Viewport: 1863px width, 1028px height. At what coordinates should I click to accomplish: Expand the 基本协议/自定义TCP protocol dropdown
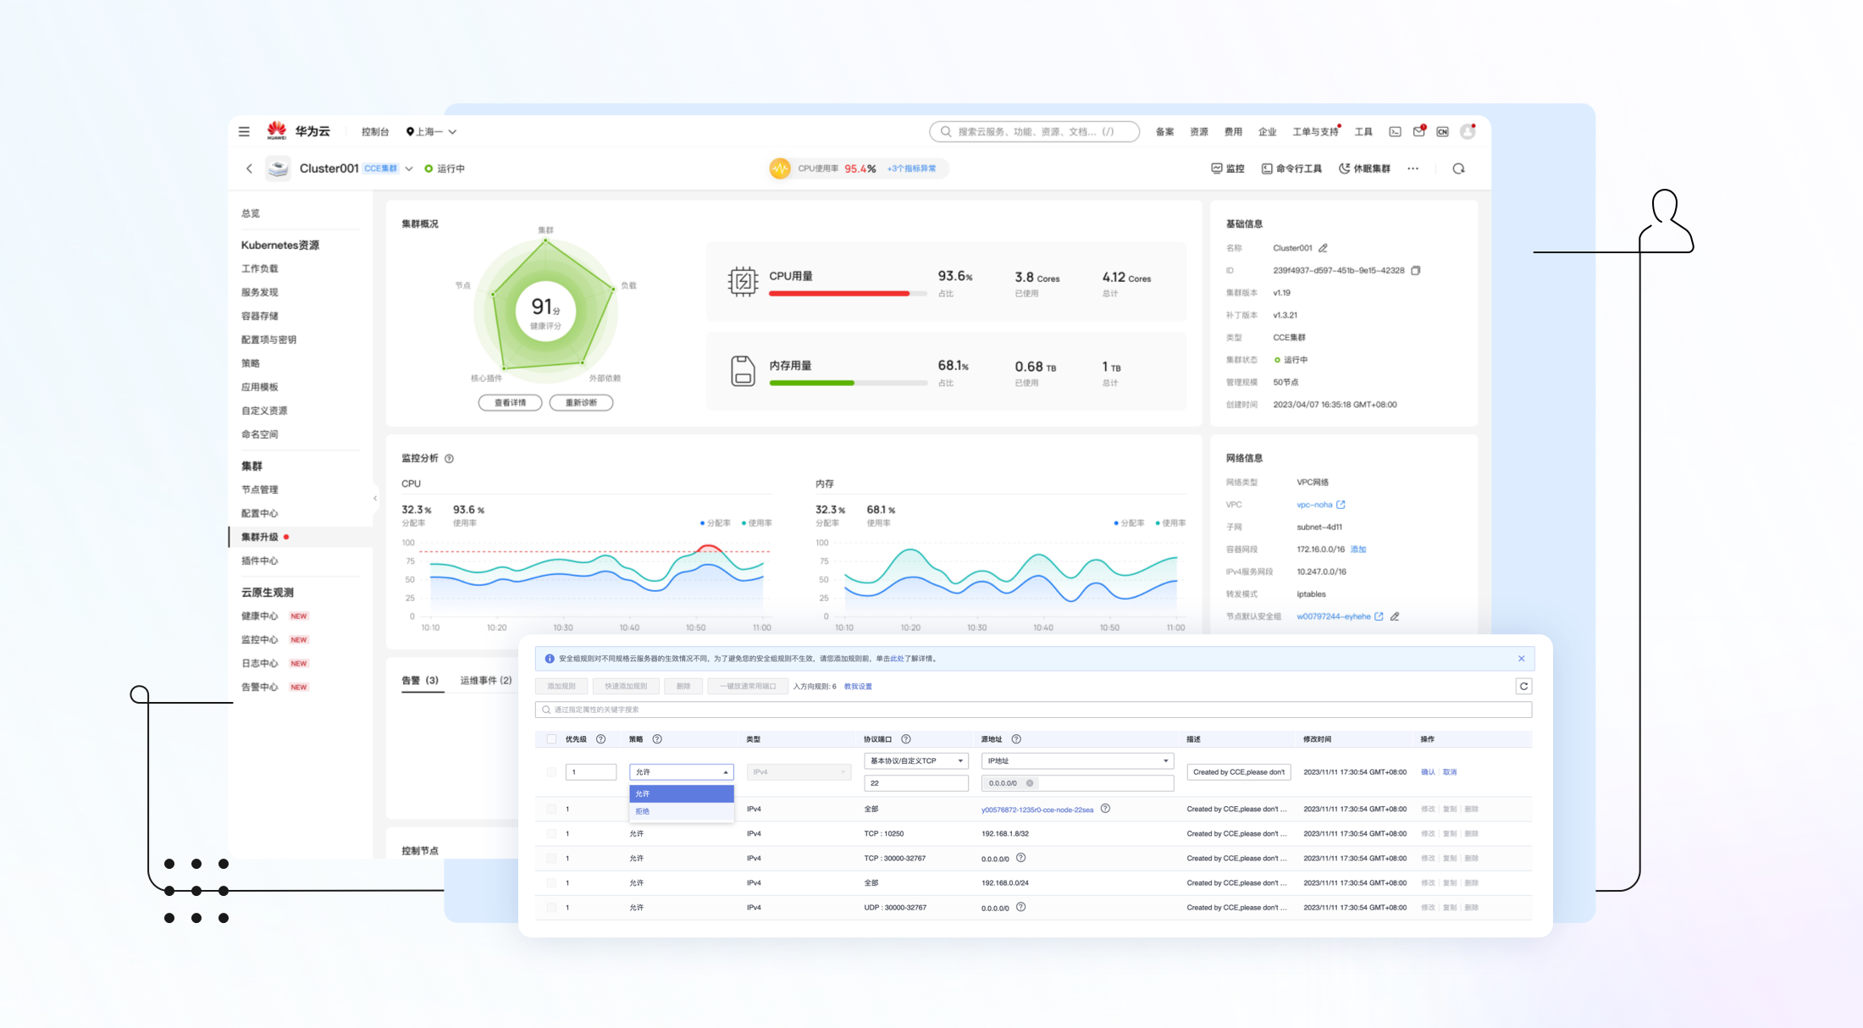pos(915,760)
